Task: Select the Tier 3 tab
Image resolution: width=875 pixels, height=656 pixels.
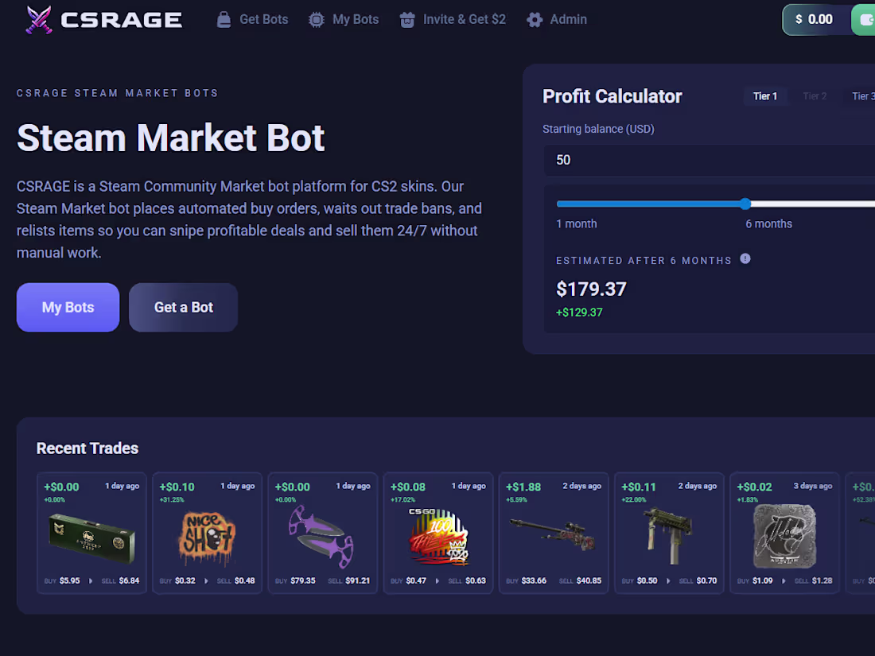Action: click(x=865, y=95)
